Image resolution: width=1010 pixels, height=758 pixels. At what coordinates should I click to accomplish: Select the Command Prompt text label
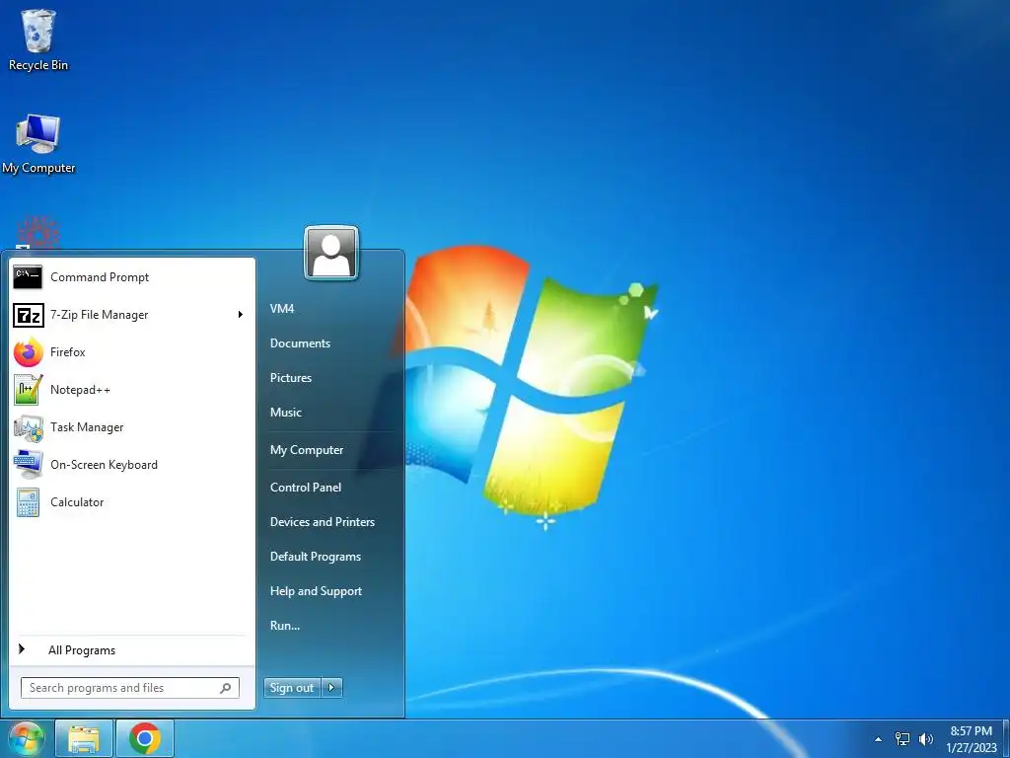coord(100,277)
